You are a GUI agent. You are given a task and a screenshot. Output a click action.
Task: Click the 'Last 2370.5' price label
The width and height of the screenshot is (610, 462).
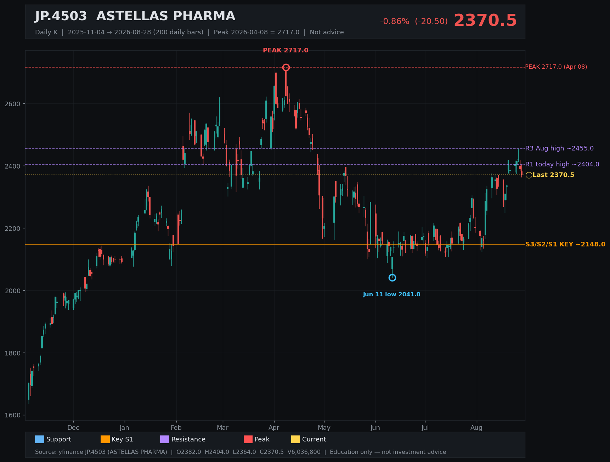[553, 175]
